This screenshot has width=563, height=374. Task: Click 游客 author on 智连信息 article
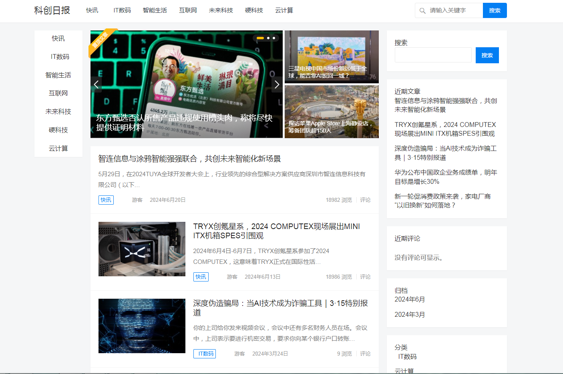pos(137,200)
